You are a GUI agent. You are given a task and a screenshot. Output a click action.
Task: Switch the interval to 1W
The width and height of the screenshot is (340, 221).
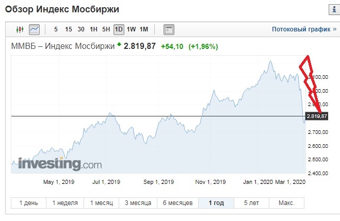tap(132, 29)
